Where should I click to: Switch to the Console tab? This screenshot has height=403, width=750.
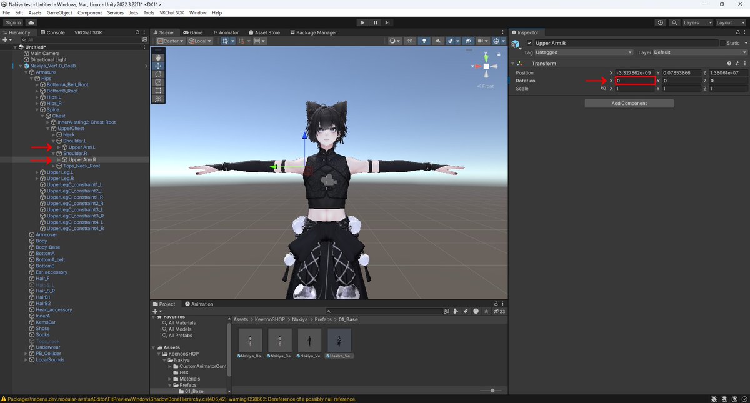click(52, 32)
